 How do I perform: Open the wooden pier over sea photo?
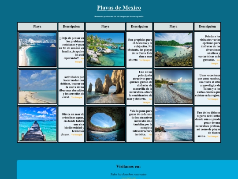pyautogui.click(x=37, y=124)
